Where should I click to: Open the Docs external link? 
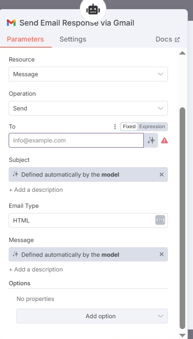pos(168,39)
